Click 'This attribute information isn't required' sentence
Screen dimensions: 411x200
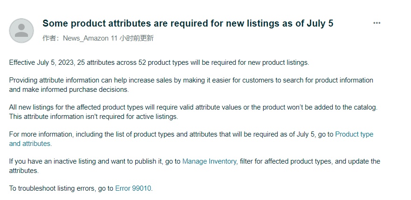point(94,117)
